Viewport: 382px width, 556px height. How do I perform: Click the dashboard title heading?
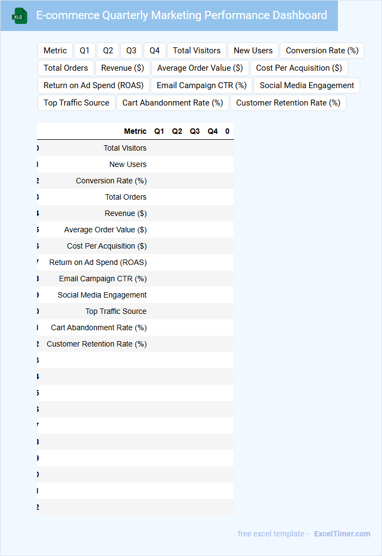(x=182, y=15)
